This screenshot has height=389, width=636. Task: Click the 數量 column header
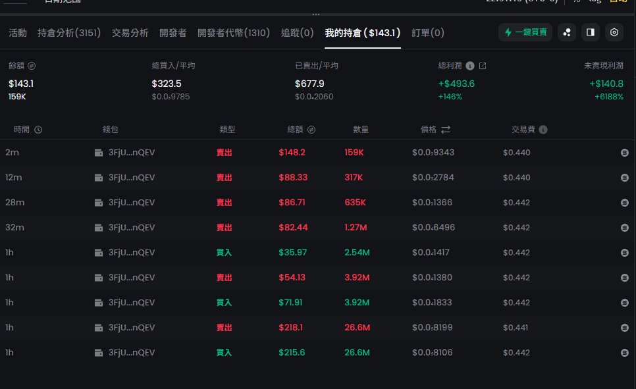pos(361,130)
